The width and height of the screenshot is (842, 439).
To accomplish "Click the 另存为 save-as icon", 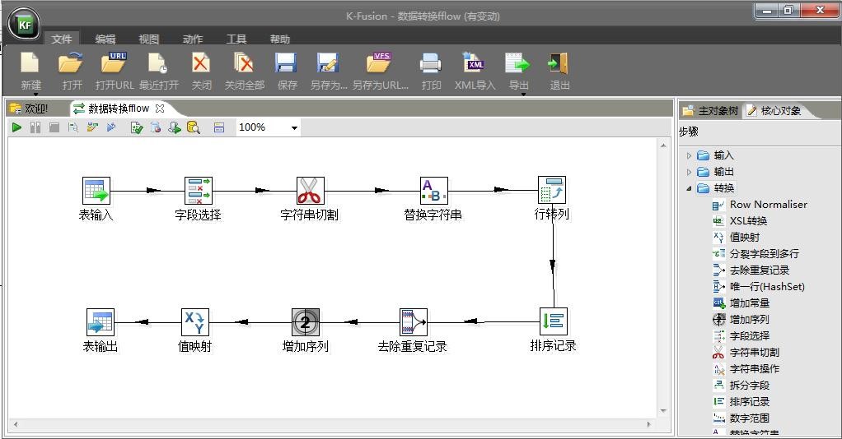I will pyautogui.click(x=328, y=63).
